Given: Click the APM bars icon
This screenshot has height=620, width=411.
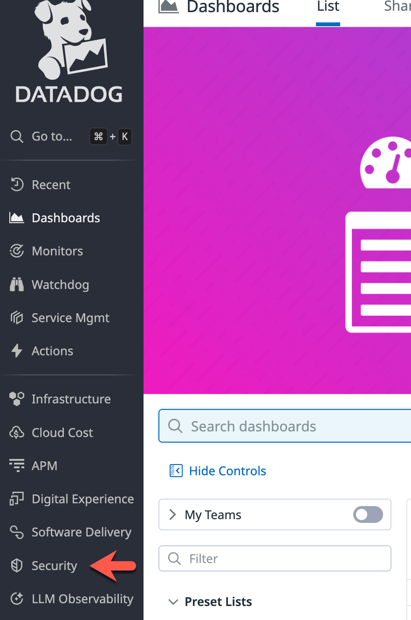Looking at the screenshot, I should coord(17,466).
